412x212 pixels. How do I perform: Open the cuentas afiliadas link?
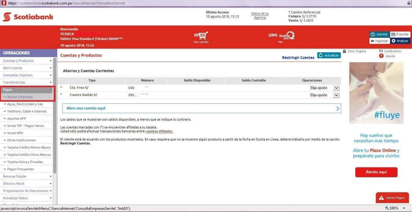point(159,131)
